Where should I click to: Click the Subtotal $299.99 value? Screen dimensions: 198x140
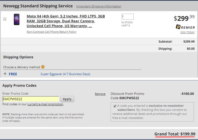[x=189, y=42]
